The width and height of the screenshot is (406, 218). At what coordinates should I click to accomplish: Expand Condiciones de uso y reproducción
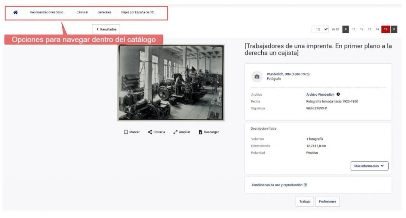pos(280,185)
